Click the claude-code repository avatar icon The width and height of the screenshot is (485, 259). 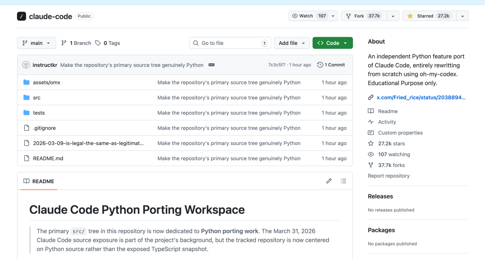(22, 16)
